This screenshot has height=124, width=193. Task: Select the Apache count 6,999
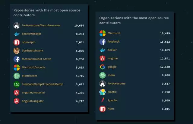(x=166, y=100)
